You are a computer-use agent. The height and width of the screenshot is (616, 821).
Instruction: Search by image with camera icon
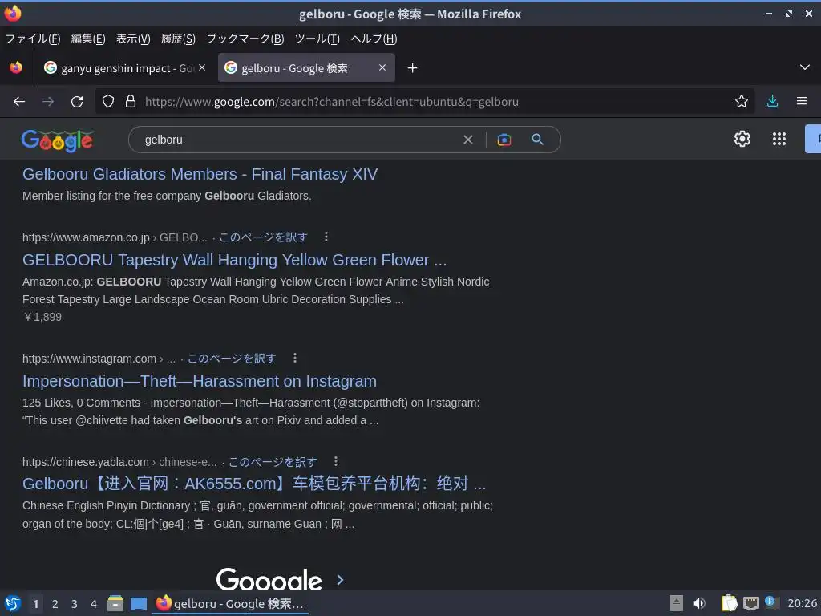[504, 140]
